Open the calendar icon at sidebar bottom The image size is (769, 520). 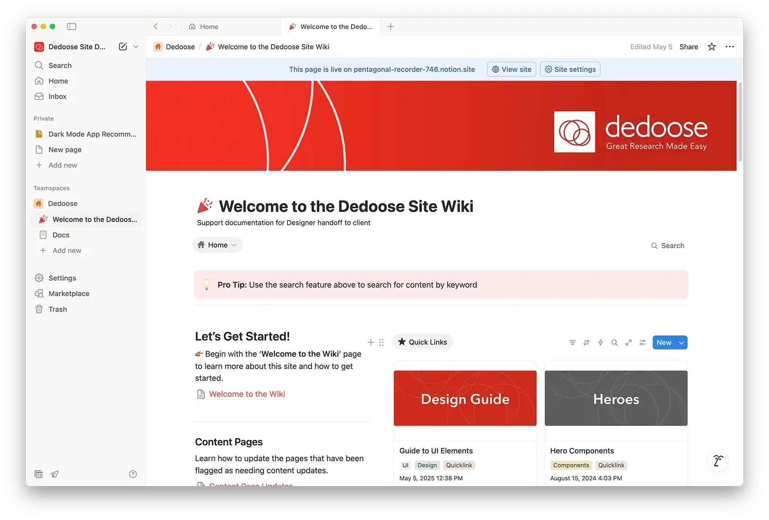(39, 474)
